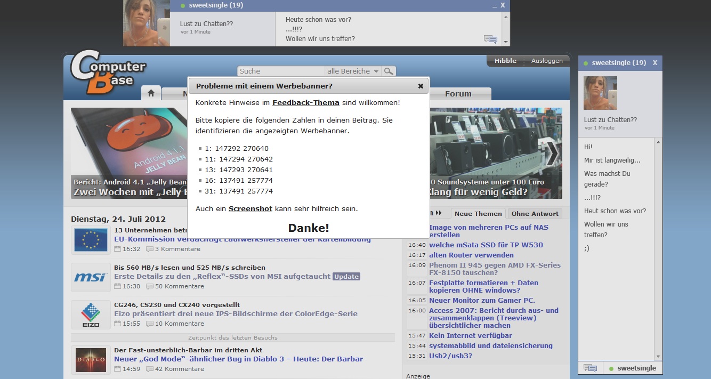Viewport: 711px width, 379px height.
Task: Switch to the Ohne Antwort tab
Action: point(535,213)
